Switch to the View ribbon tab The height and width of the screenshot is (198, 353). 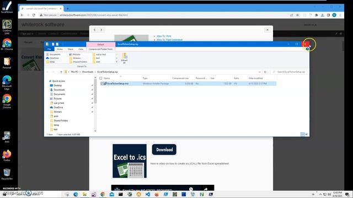[81, 49]
